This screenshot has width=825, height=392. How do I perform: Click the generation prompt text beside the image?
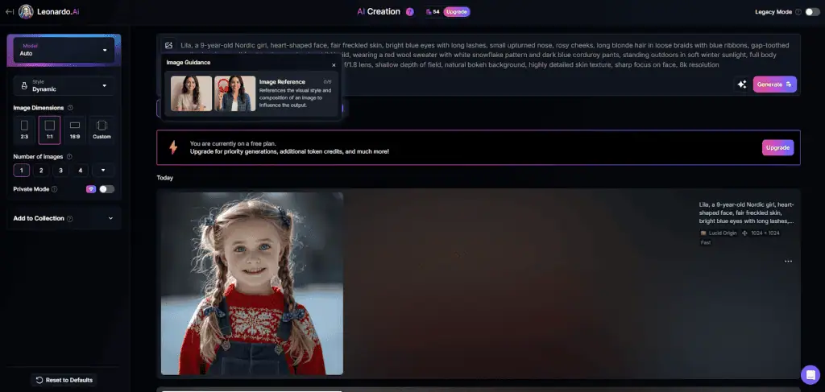[746, 213]
